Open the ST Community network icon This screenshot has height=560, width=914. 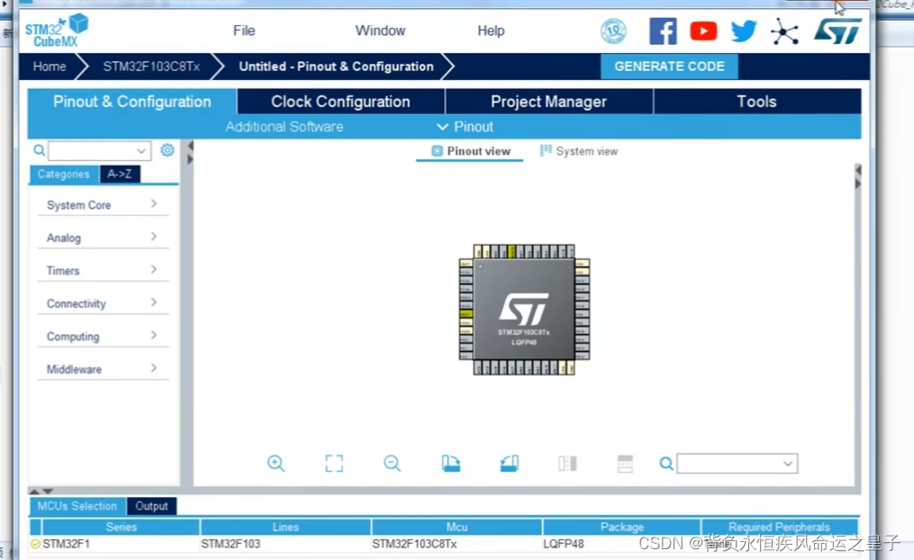click(784, 30)
